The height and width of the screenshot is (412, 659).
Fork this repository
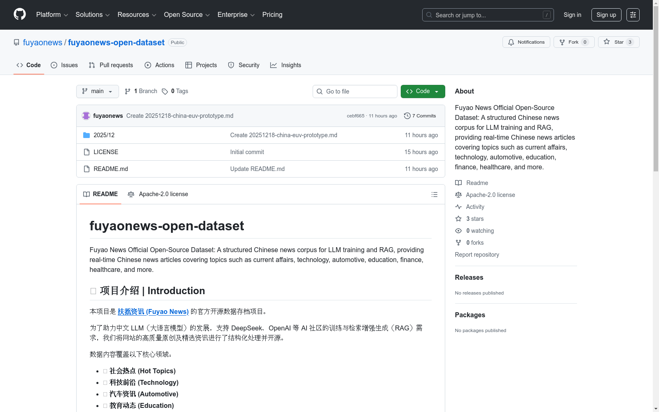tap(574, 42)
